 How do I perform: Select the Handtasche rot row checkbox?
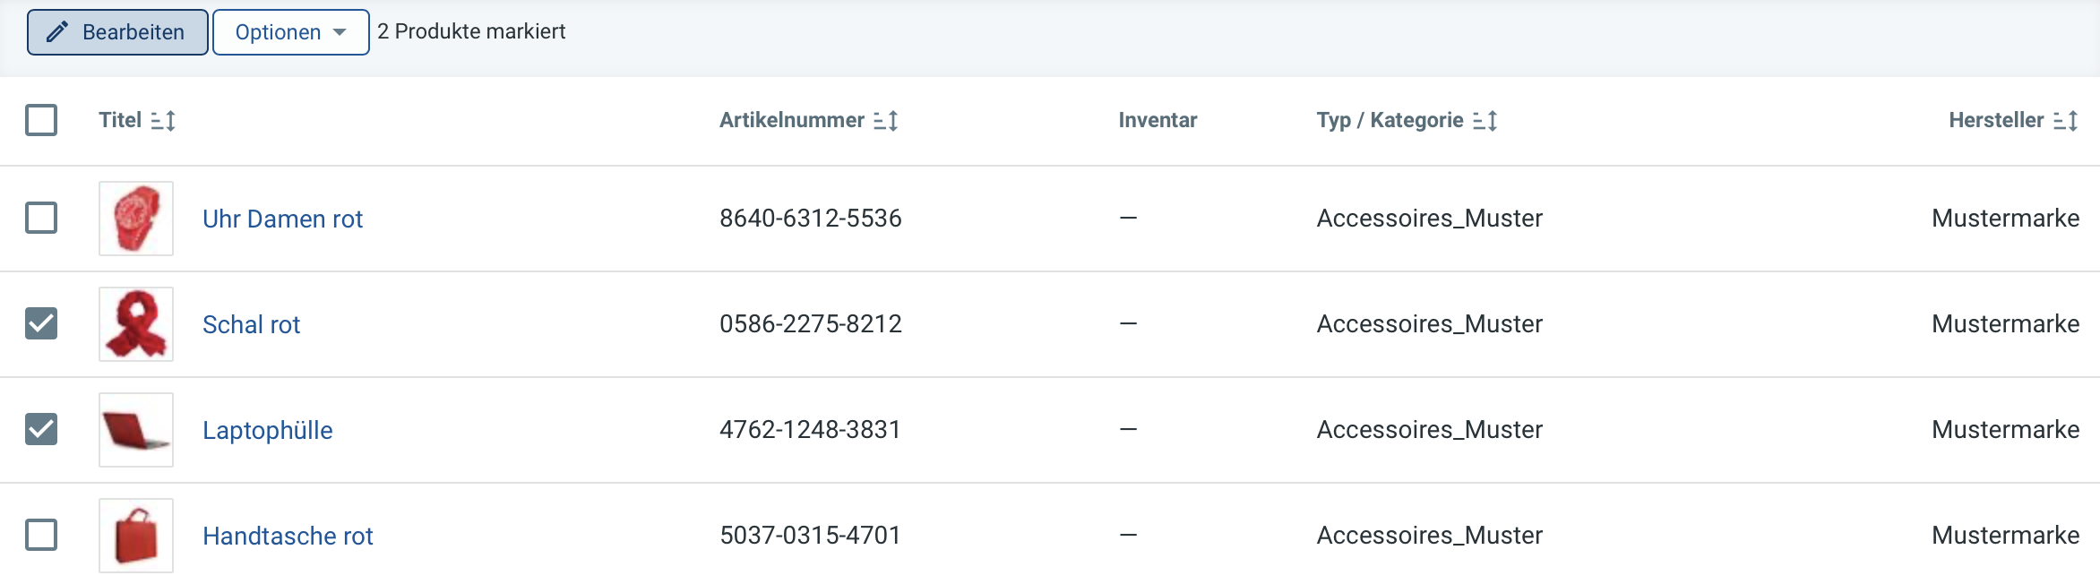[x=41, y=535]
